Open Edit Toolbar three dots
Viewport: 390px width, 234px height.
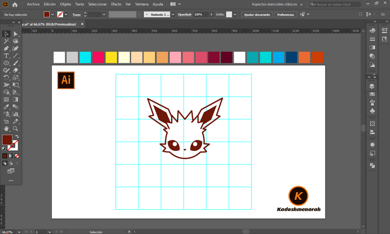(11, 180)
